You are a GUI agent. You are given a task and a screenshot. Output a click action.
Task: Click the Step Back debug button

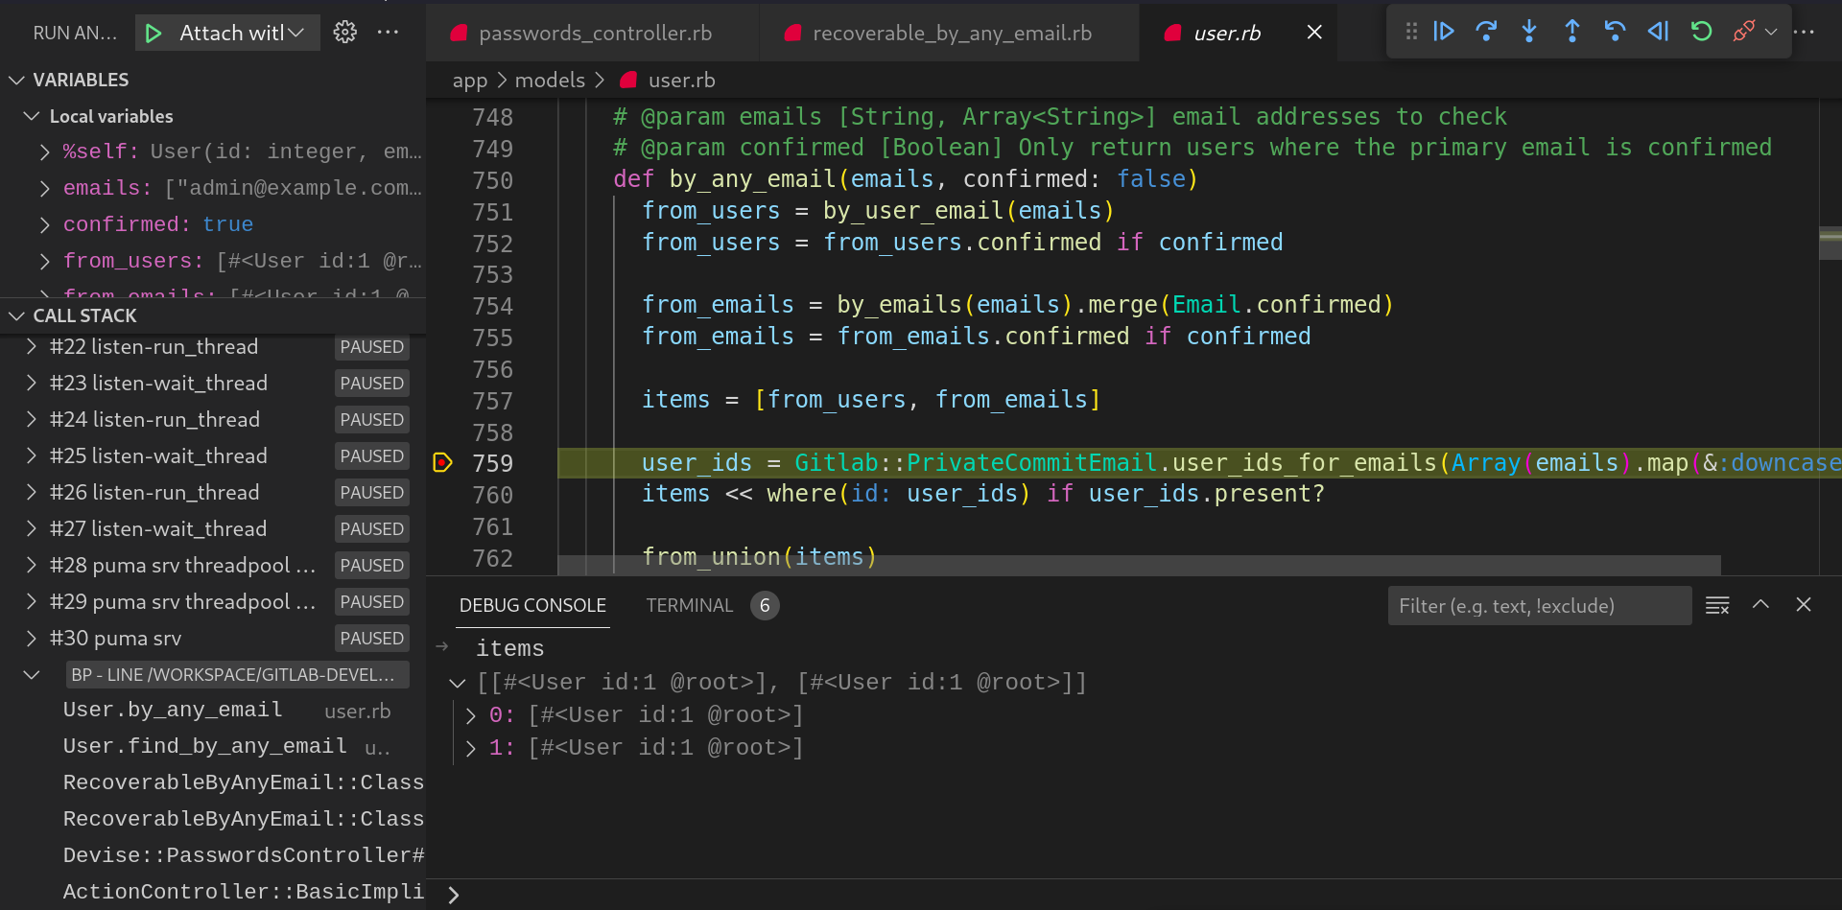(1615, 32)
